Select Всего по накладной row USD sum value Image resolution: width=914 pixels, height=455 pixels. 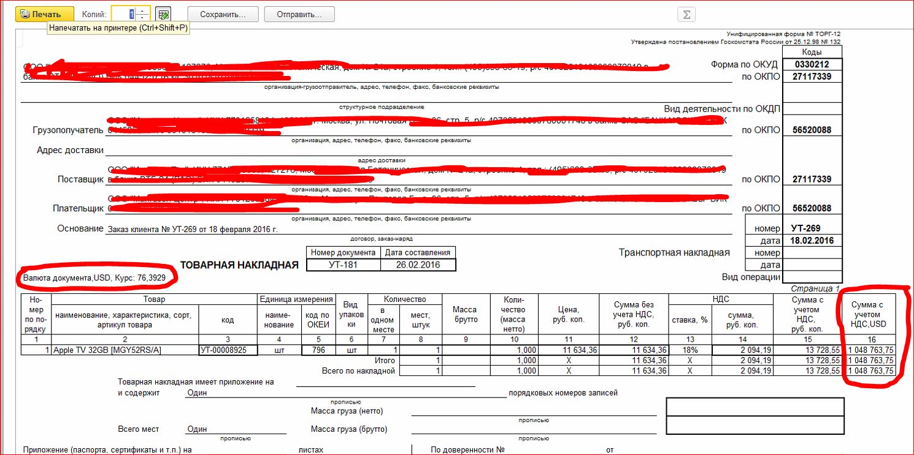click(x=870, y=371)
